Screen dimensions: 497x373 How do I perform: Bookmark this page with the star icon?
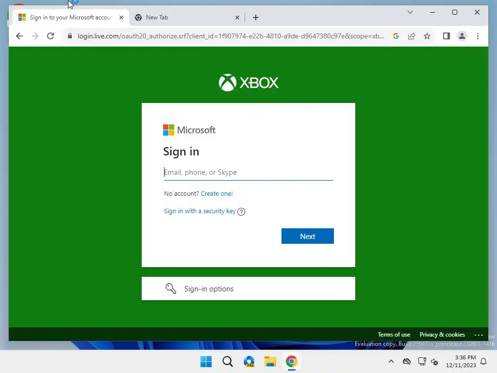coord(427,36)
